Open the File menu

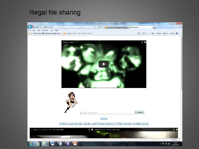30,30
